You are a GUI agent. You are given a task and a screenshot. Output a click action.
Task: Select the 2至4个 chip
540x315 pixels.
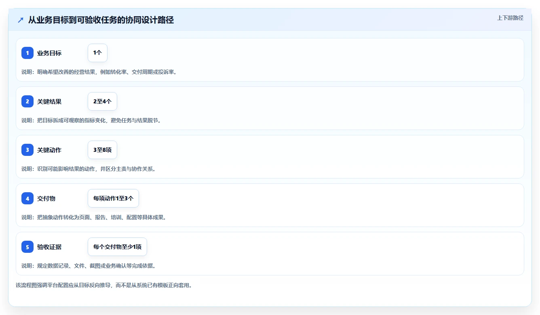102,101
